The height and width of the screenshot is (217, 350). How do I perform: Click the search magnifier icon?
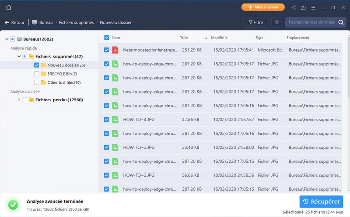tap(341, 22)
